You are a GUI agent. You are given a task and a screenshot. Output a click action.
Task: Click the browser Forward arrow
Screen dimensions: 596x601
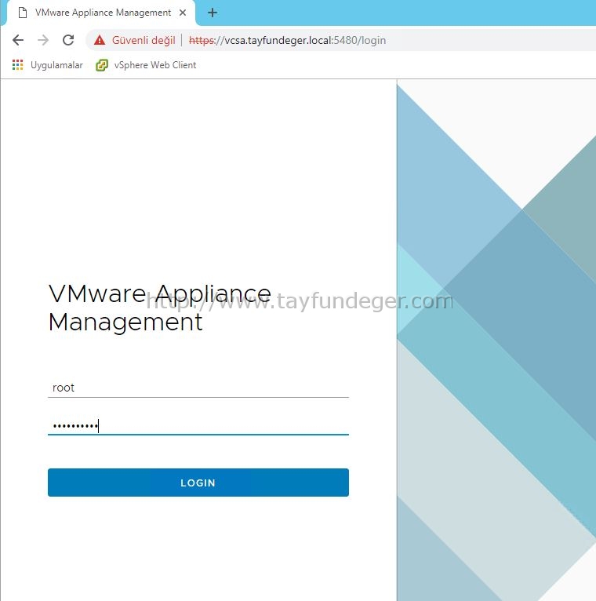(43, 40)
